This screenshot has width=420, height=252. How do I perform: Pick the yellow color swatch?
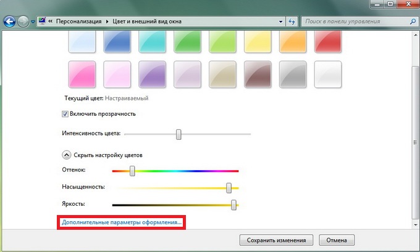[x=258, y=41]
